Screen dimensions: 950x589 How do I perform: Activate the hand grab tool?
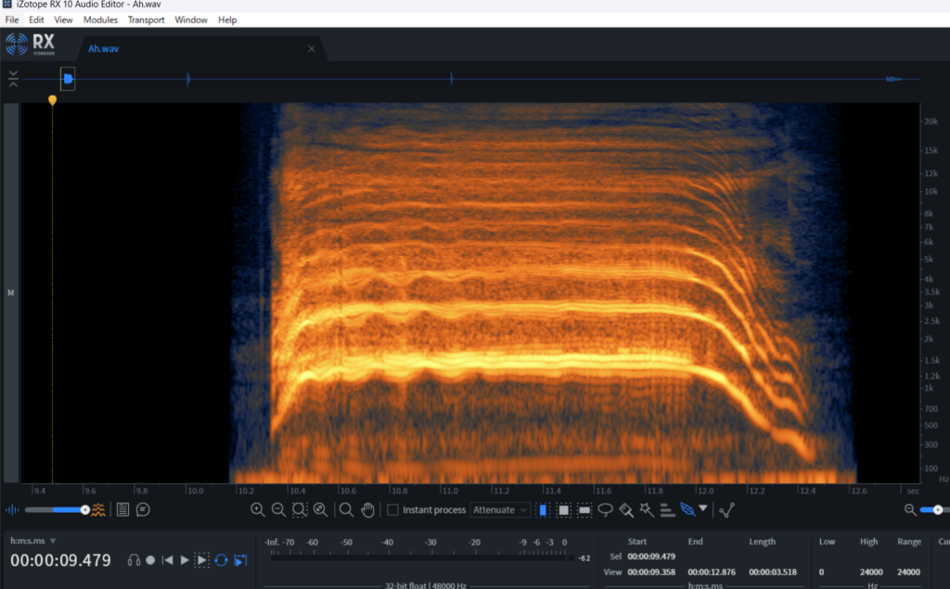point(367,509)
